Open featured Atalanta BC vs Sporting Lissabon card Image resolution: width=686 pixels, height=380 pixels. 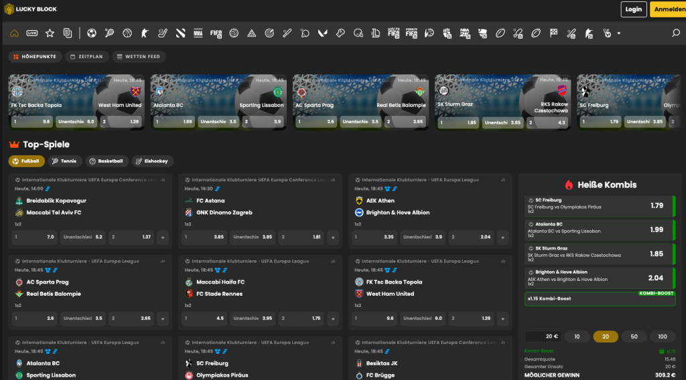218,102
